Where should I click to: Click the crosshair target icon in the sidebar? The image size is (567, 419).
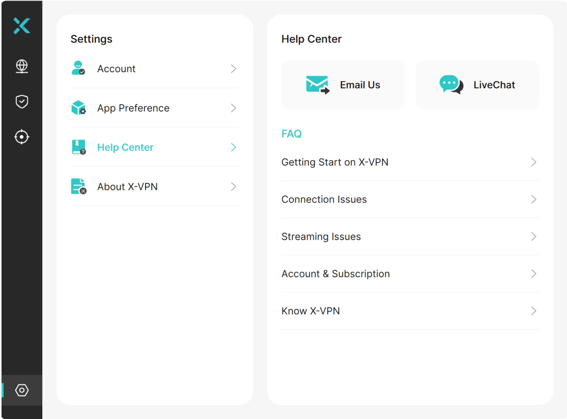22,137
